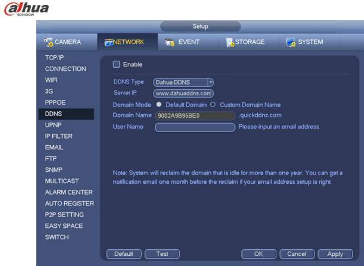The width and height of the screenshot is (364, 266).
Task: Select DDNS in the sidebar
Action: click(66, 114)
